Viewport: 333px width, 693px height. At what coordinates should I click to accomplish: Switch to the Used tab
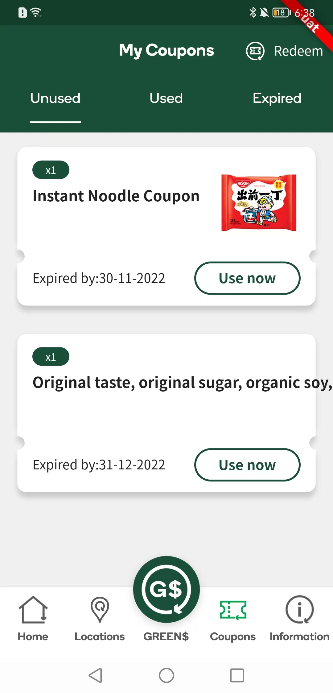click(x=166, y=98)
